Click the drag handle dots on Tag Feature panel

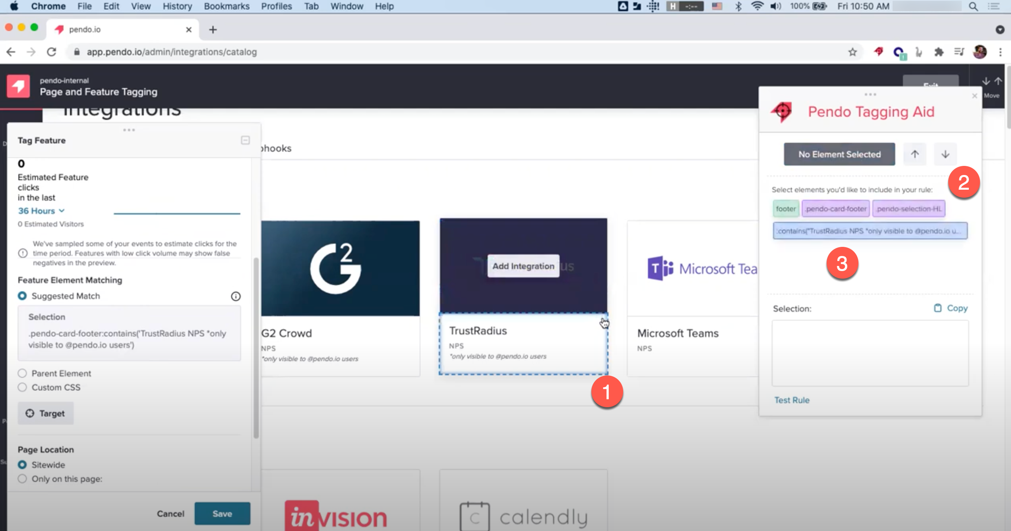point(129,130)
